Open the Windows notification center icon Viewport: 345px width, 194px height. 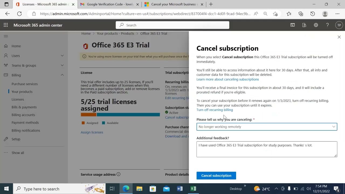coord(336,189)
